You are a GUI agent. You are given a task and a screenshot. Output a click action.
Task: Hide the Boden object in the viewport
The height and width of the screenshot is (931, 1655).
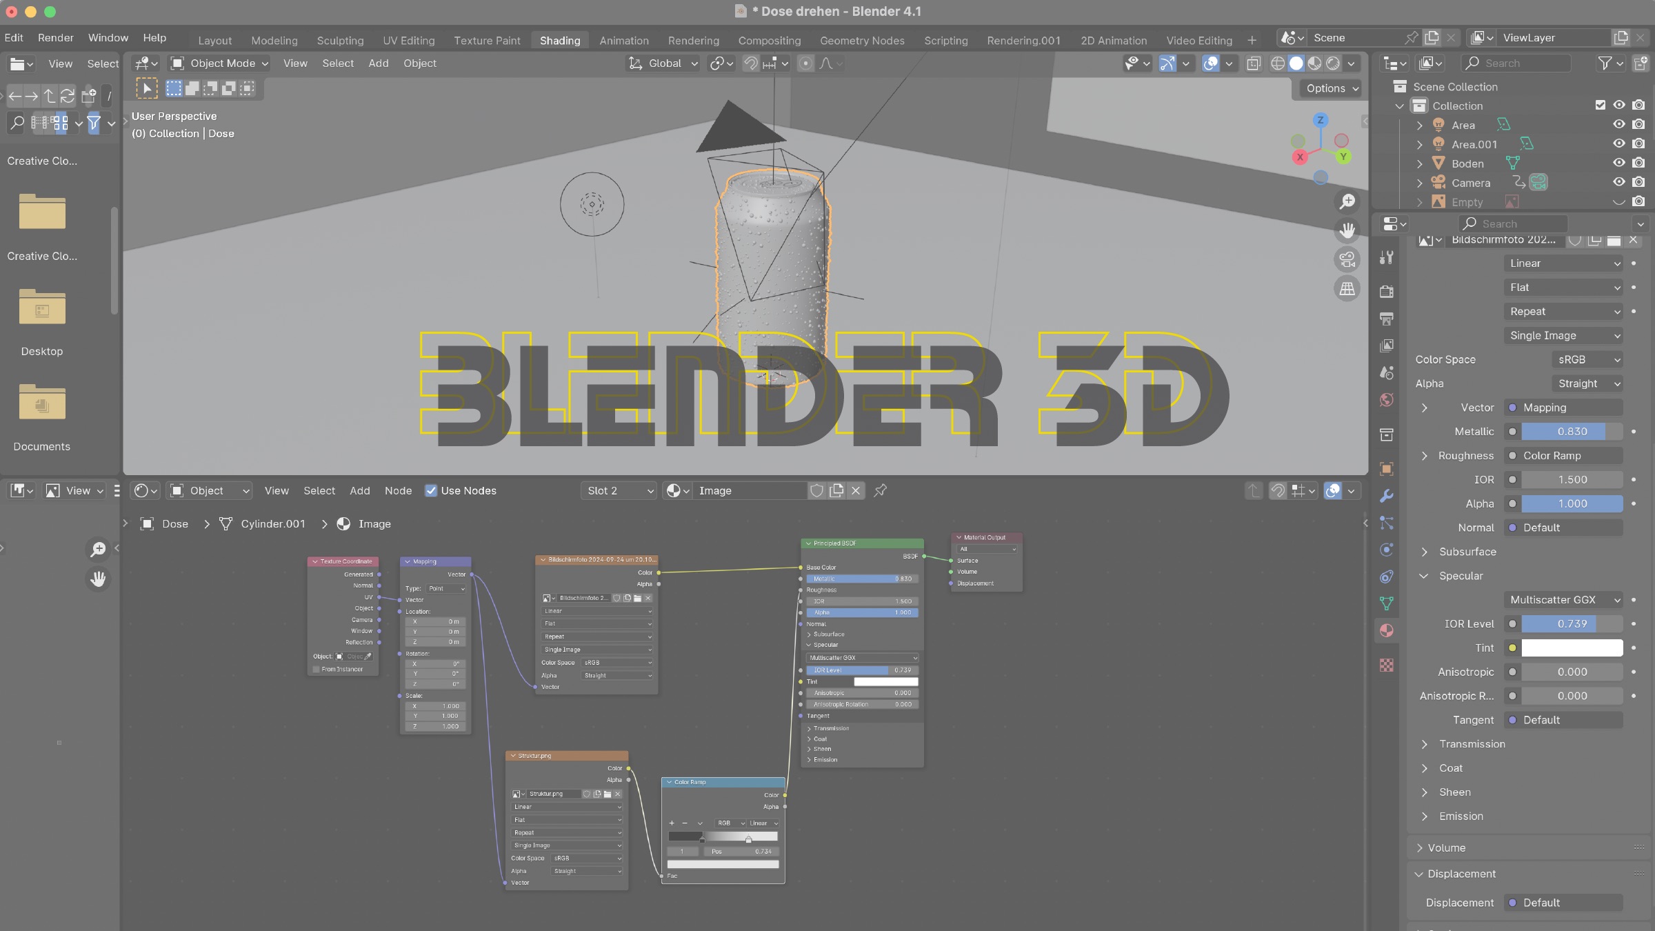[x=1619, y=163]
